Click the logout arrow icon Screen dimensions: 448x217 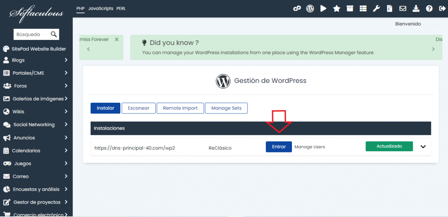[442, 9]
